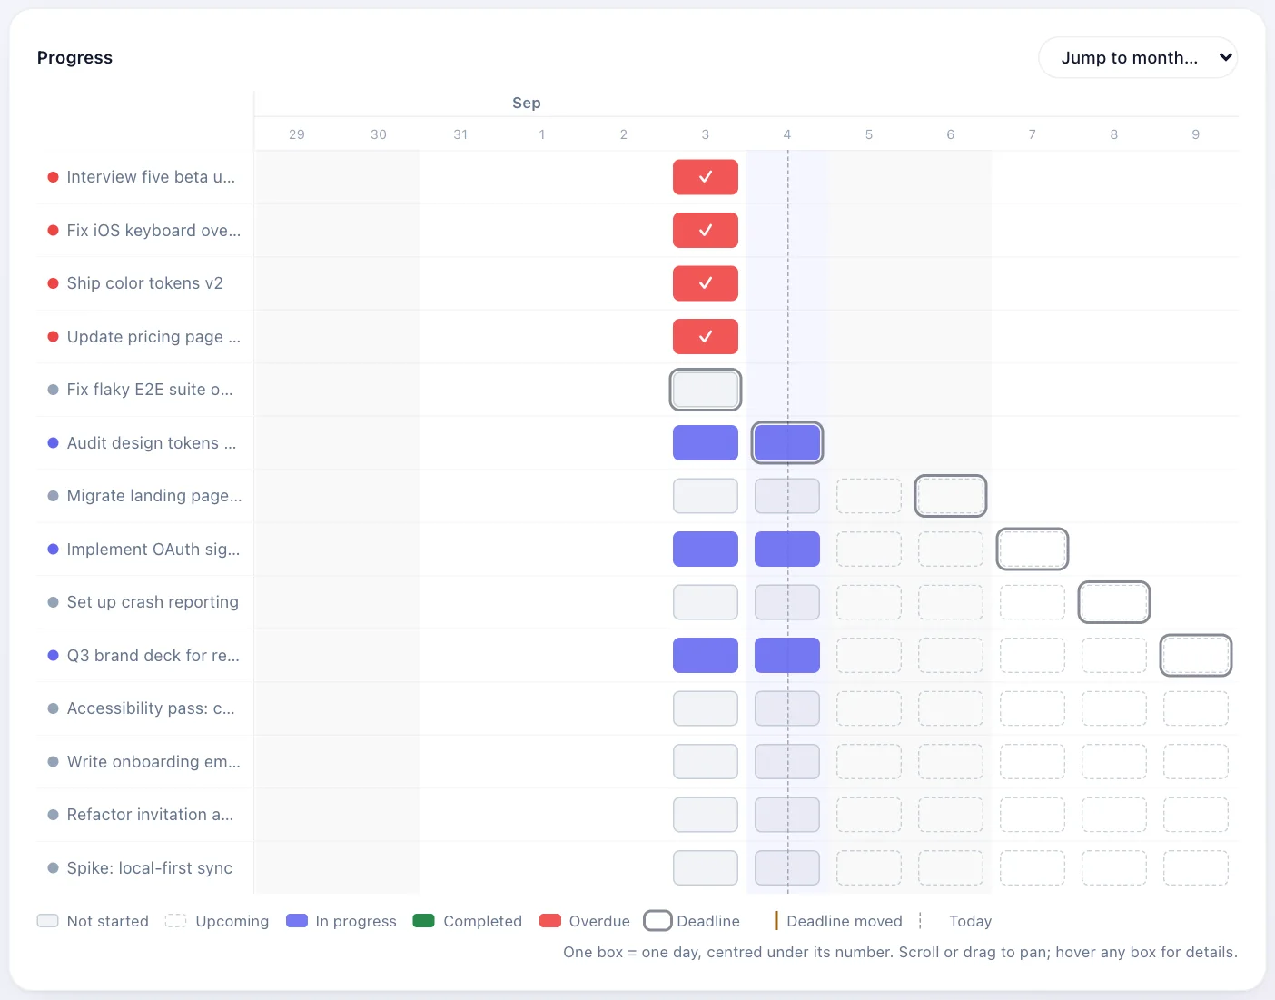The width and height of the screenshot is (1275, 1000).
Task: Click the Sep 9 deadline box for Q3 brand deck
Action: (x=1196, y=656)
